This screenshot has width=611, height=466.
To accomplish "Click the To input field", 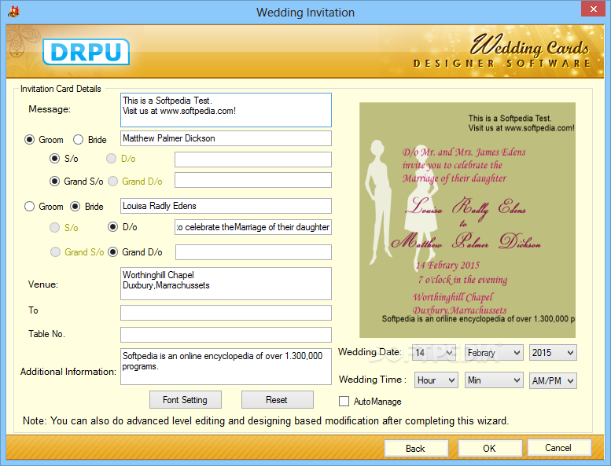I will click(x=226, y=313).
